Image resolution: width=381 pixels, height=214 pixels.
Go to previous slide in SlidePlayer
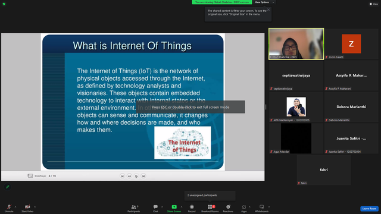tap(129, 176)
